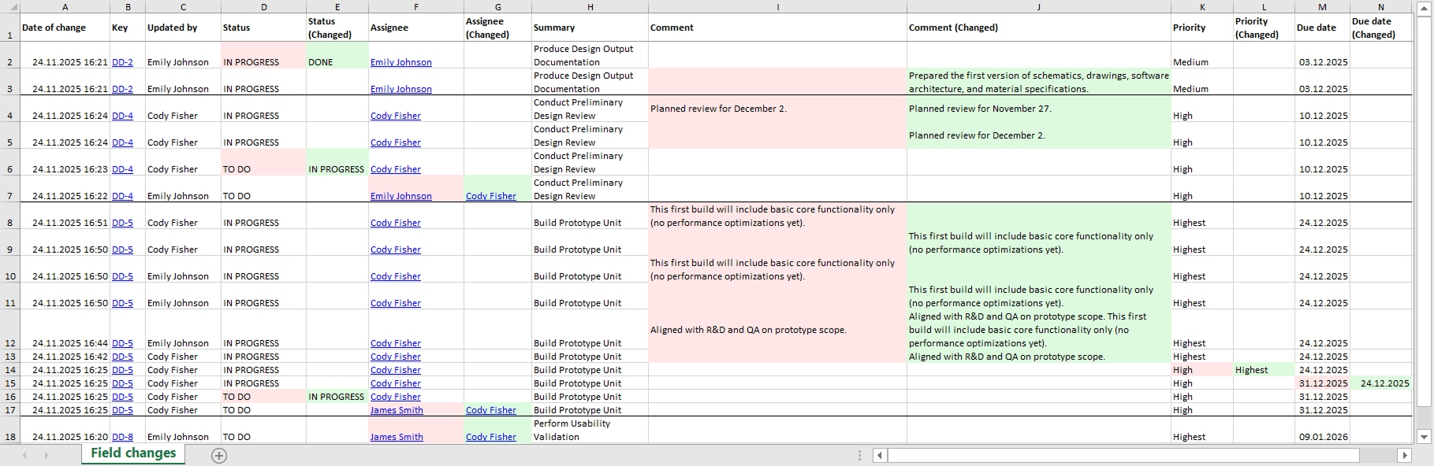Select green '24.12.2025' changed due date cell
This screenshot has height=466, width=1434.
[x=1381, y=383]
